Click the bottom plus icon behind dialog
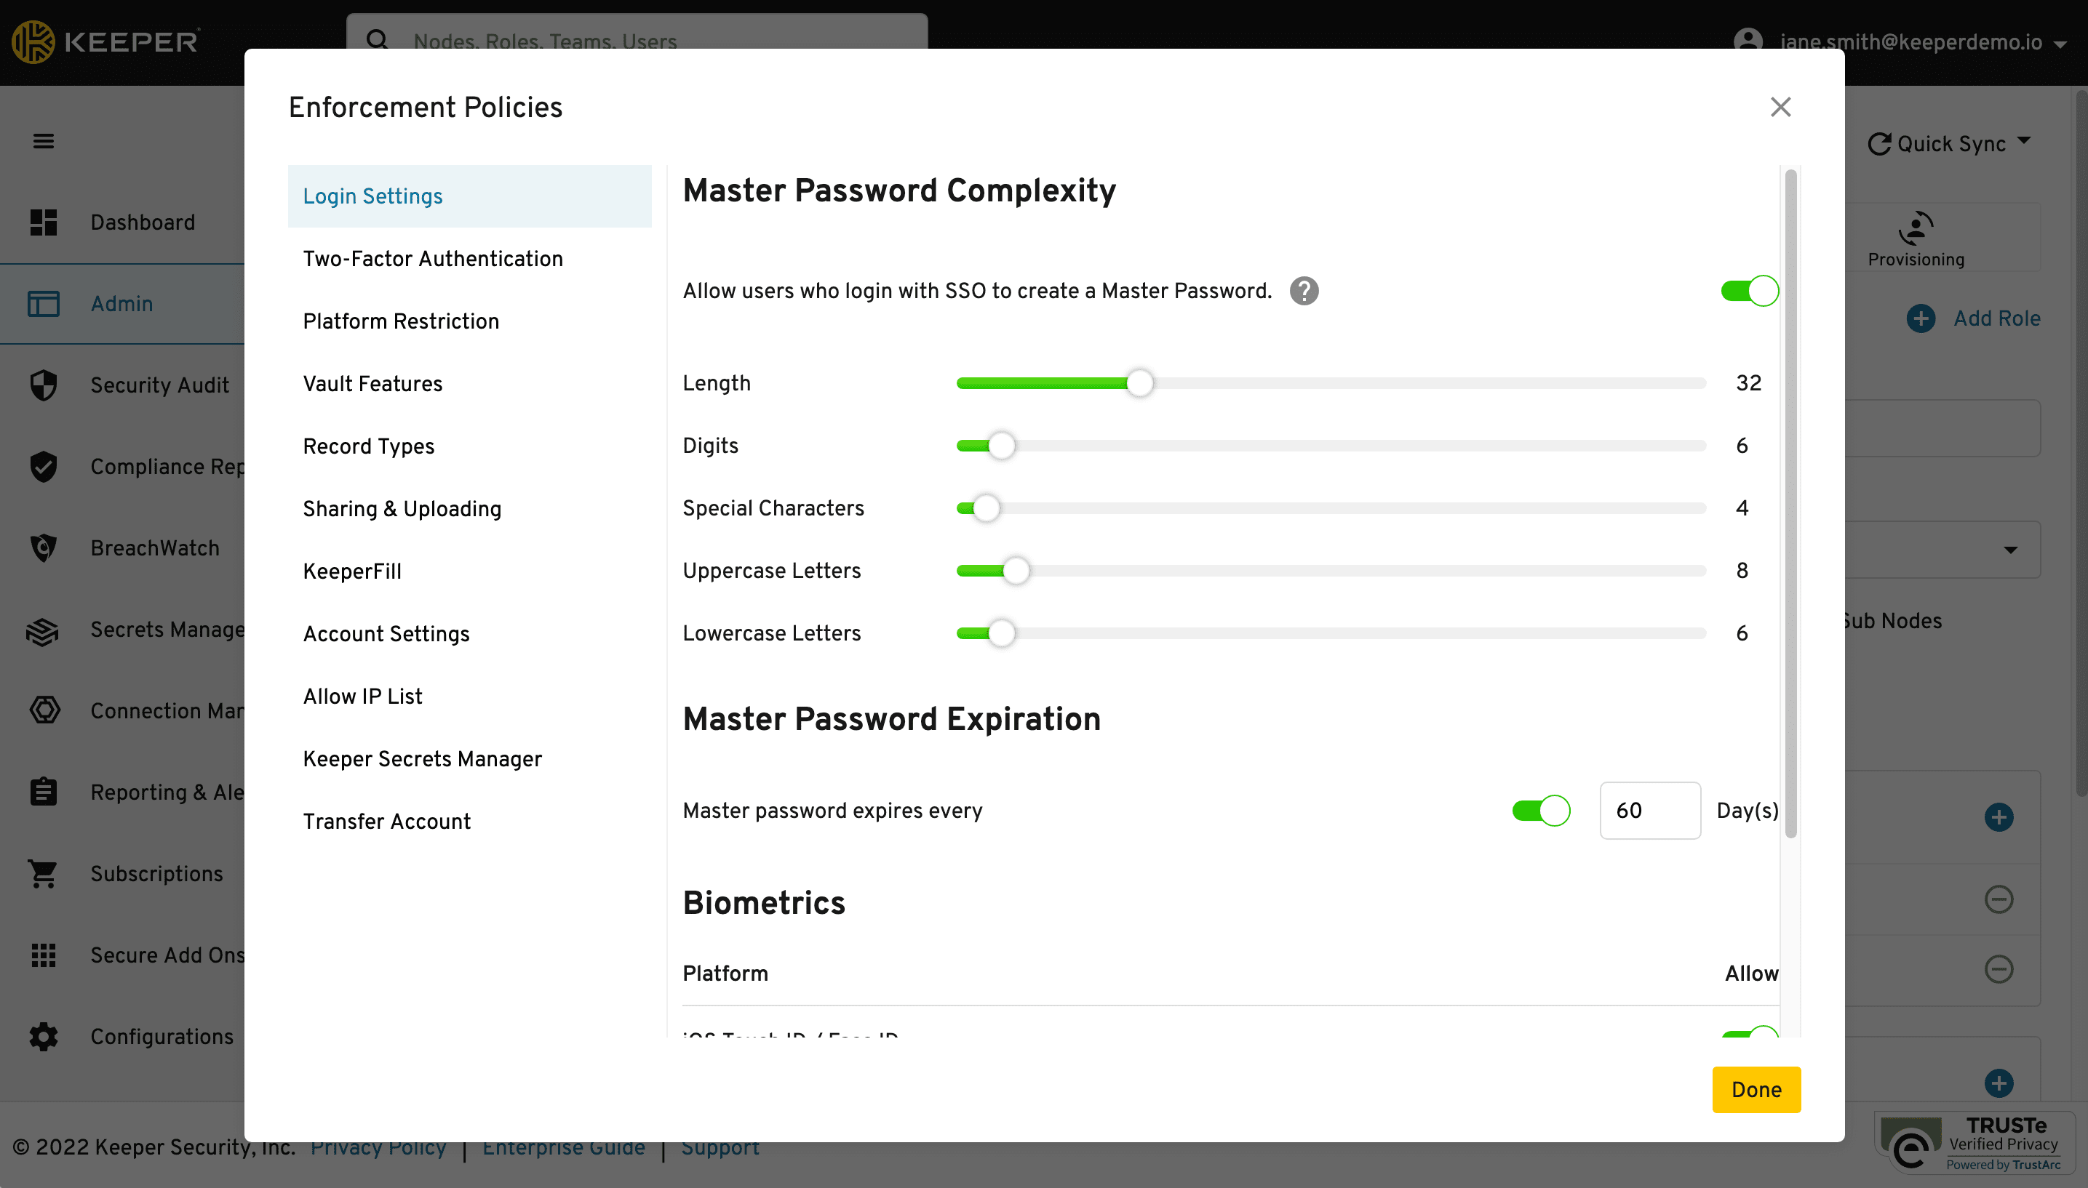 click(x=1999, y=1083)
